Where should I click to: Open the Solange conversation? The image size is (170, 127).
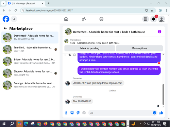30,85
